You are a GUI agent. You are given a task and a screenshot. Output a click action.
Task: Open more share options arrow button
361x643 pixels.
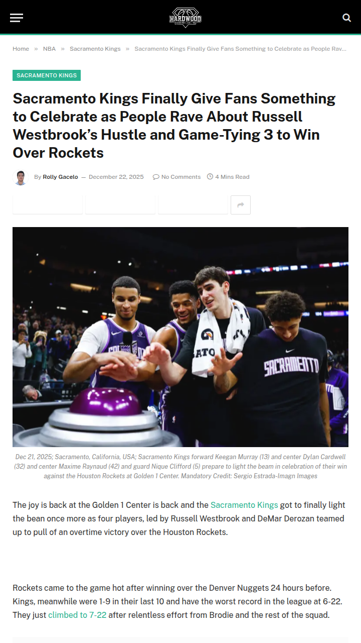click(x=241, y=205)
